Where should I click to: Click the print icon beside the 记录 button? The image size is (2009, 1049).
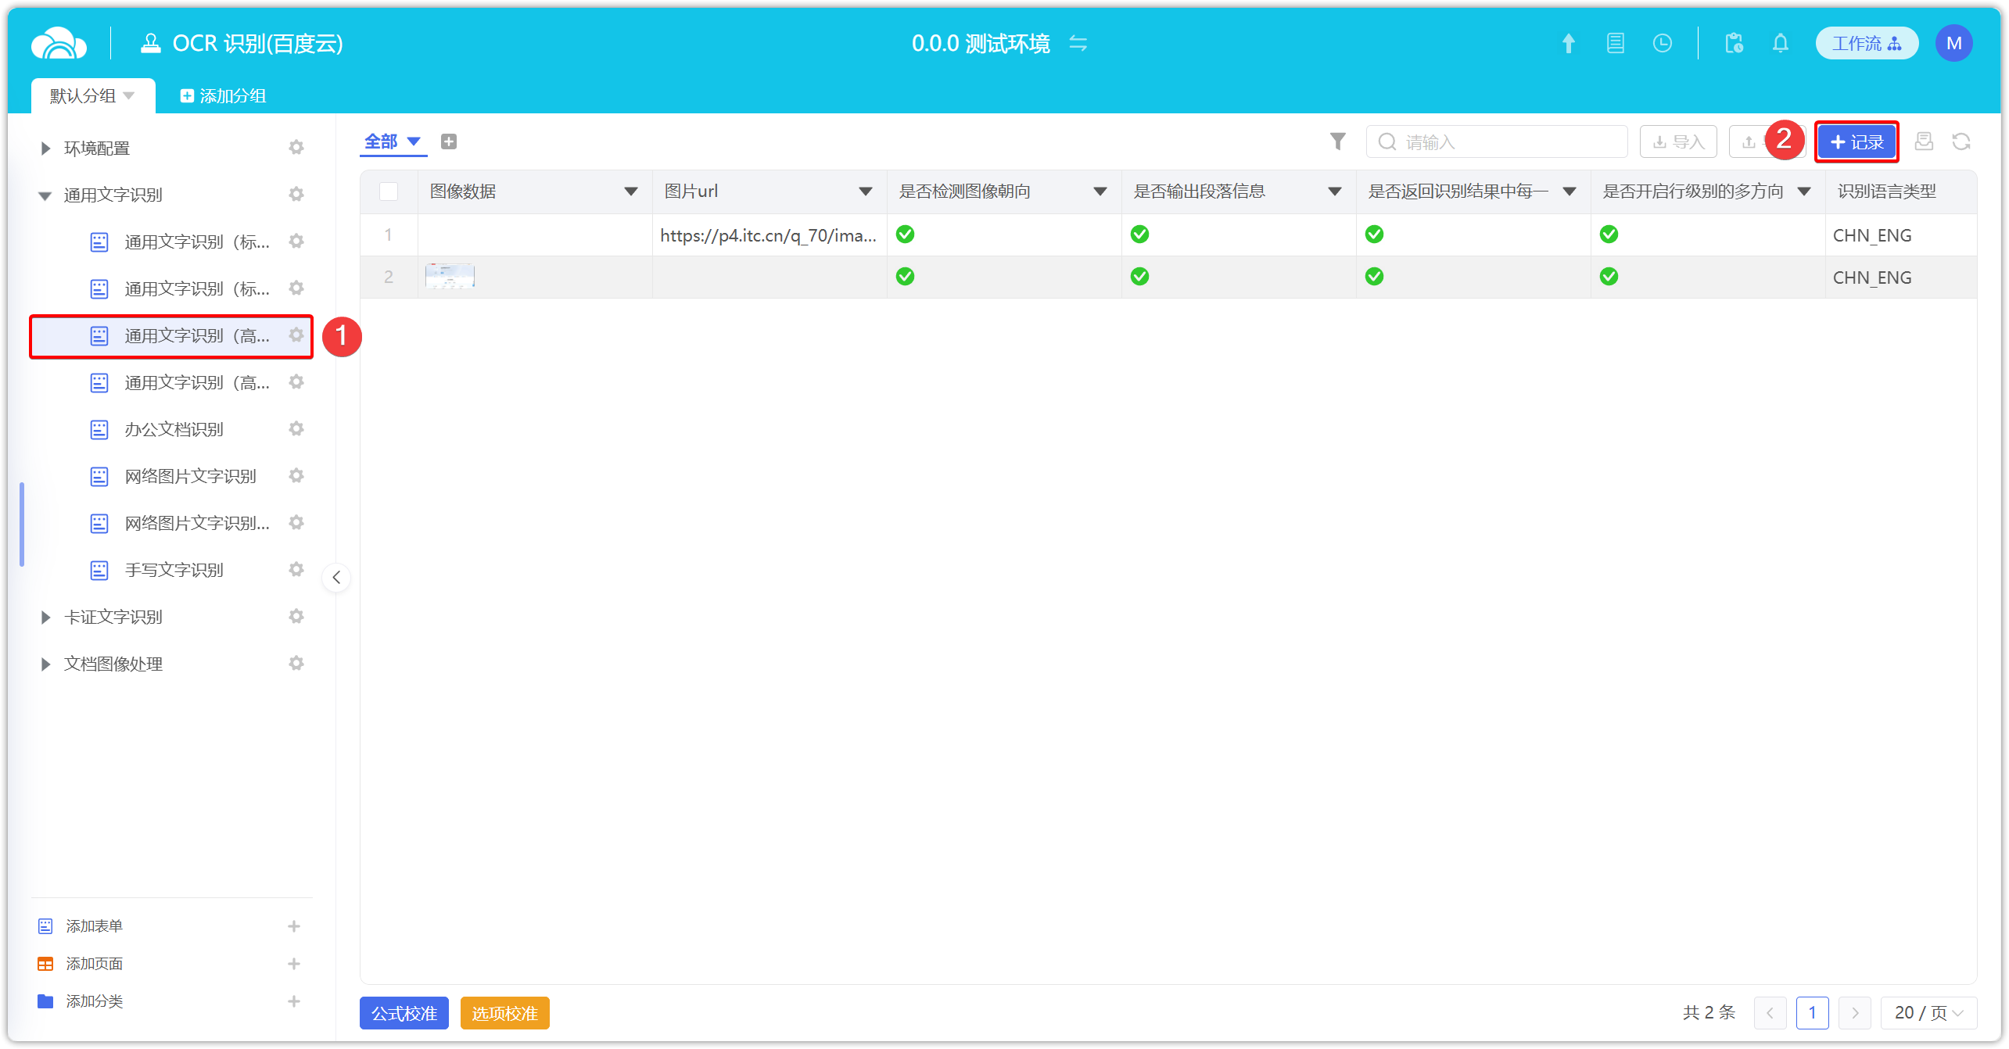point(1924,141)
